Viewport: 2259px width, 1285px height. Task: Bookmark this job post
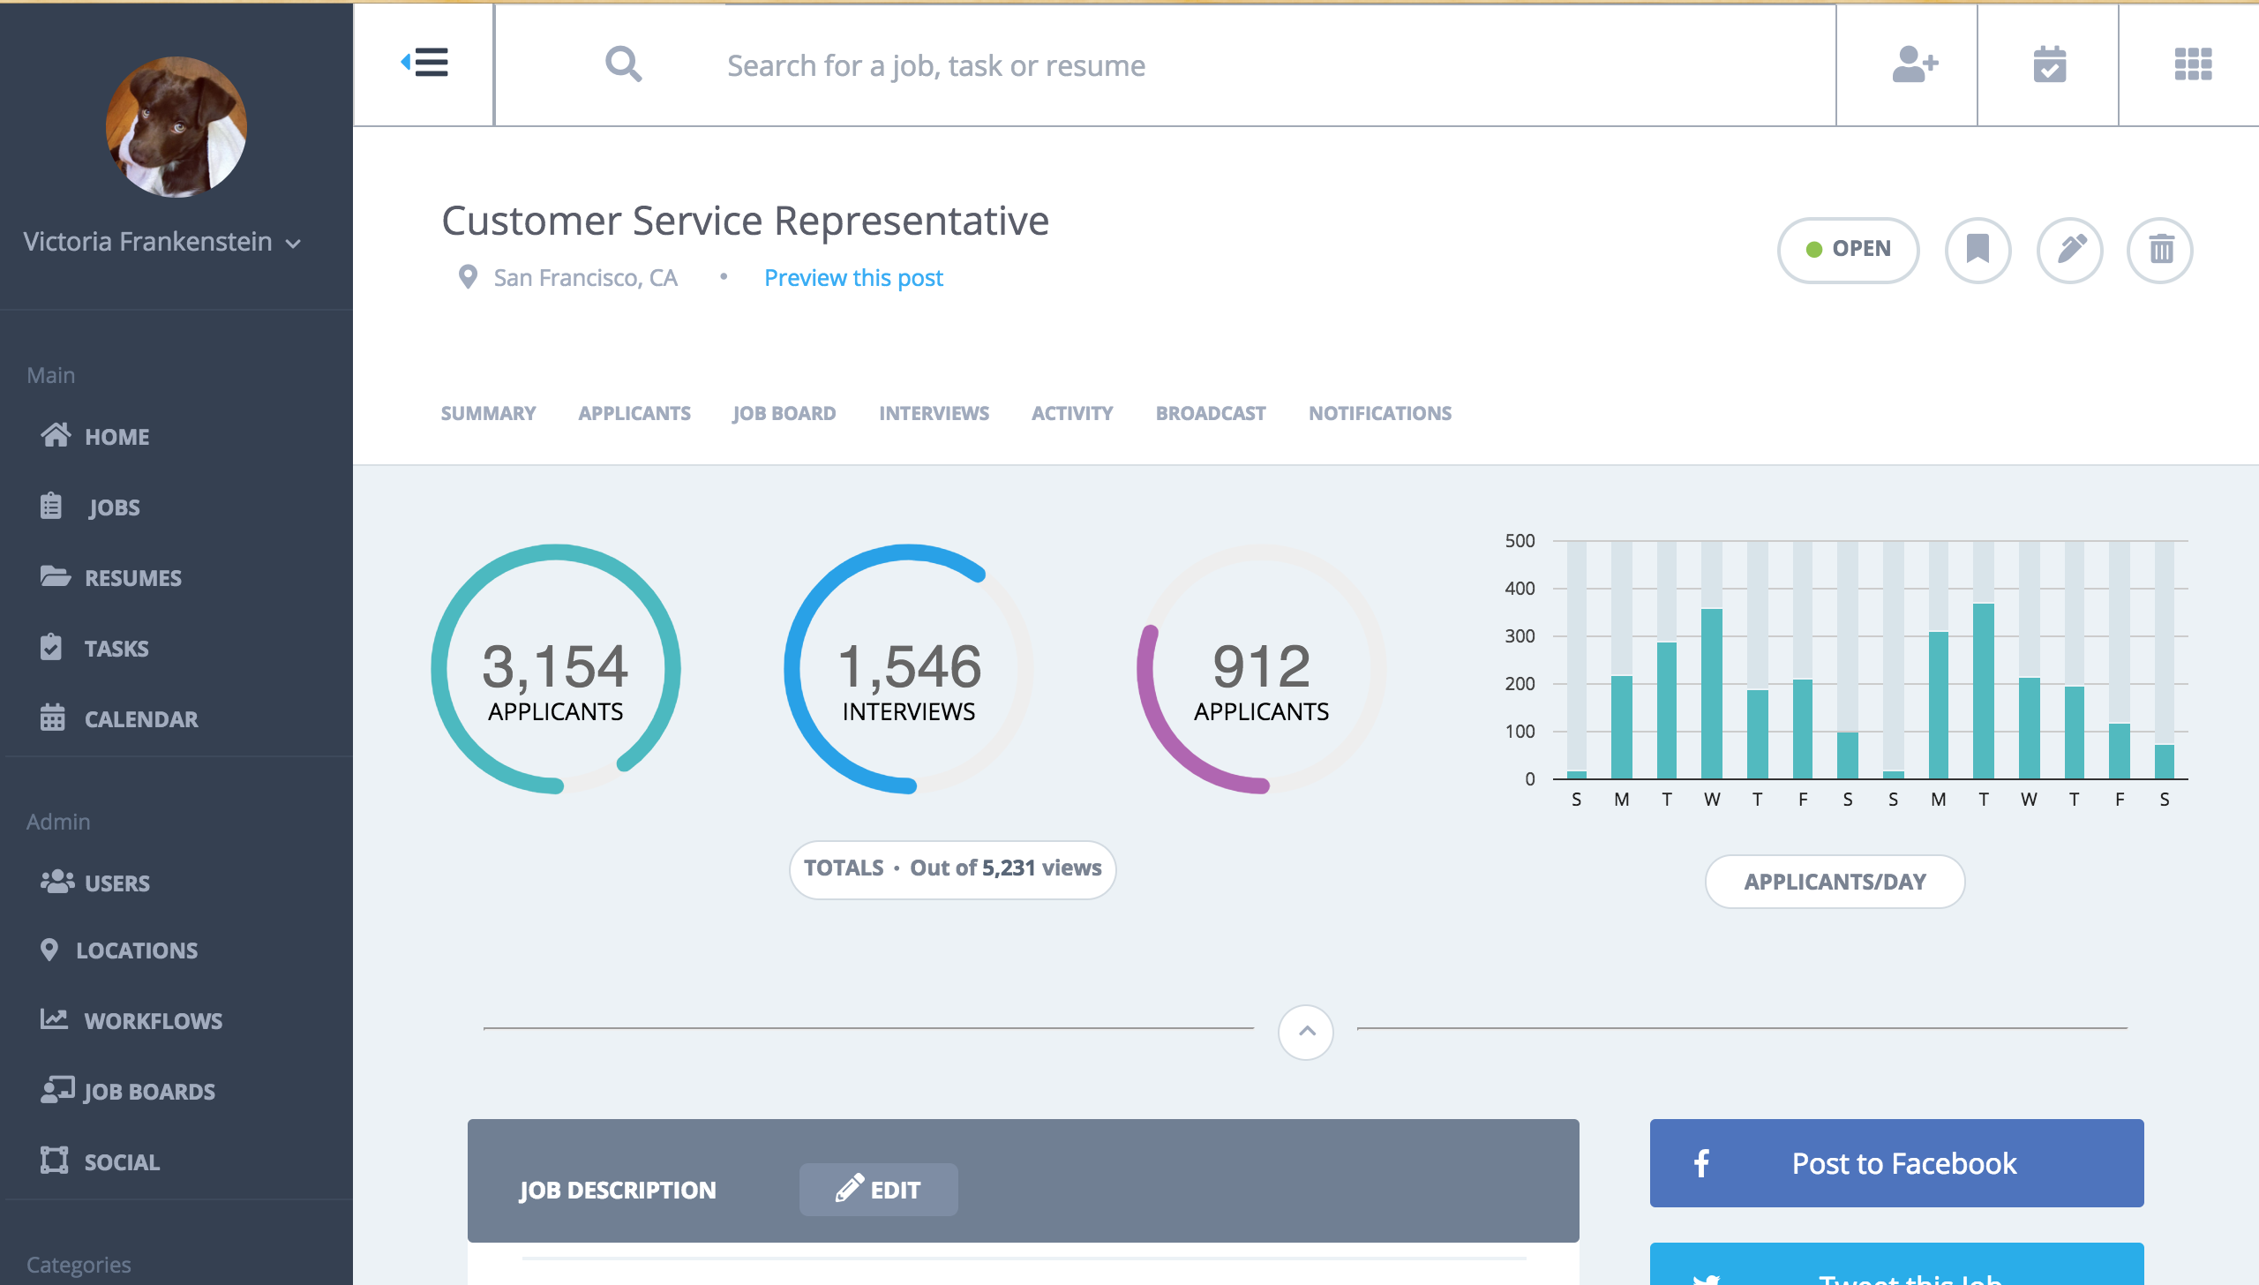coord(1978,250)
